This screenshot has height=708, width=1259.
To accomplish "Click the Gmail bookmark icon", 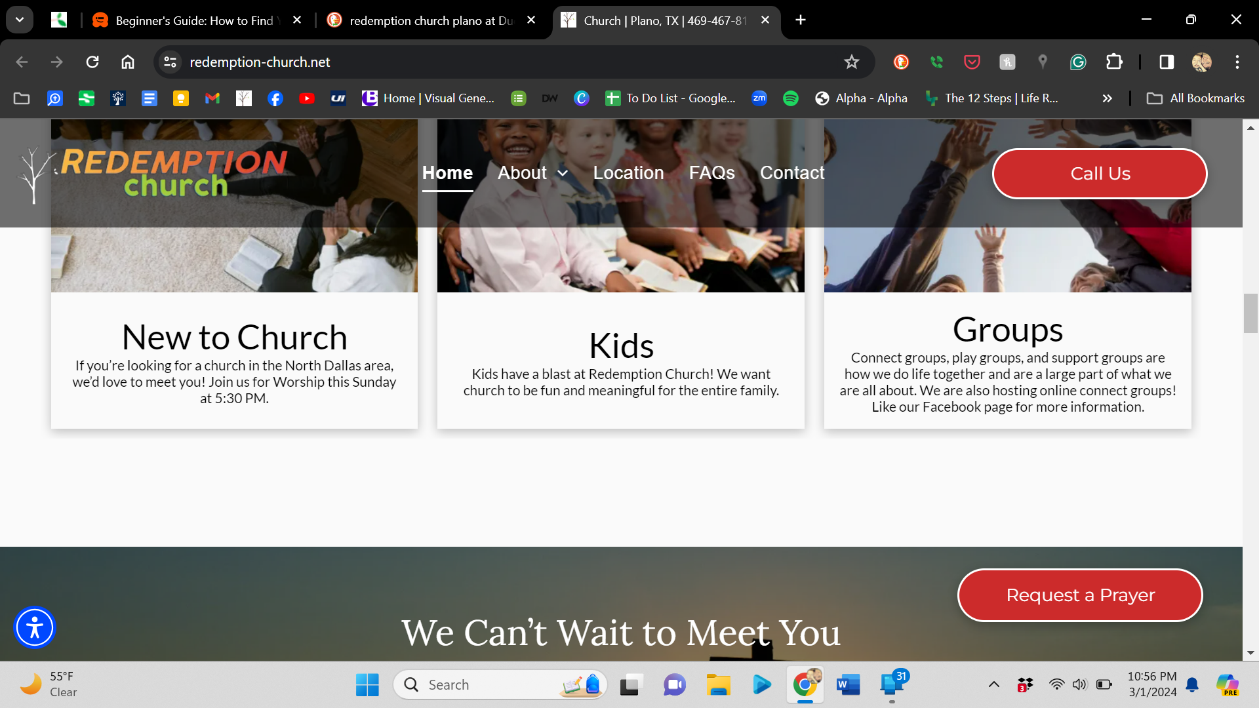I will (x=212, y=98).
